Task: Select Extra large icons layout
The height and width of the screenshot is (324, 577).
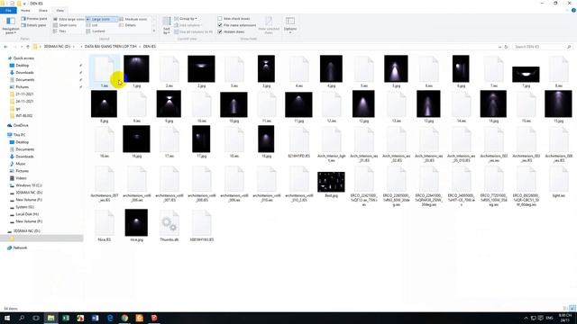Action: [69, 19]
